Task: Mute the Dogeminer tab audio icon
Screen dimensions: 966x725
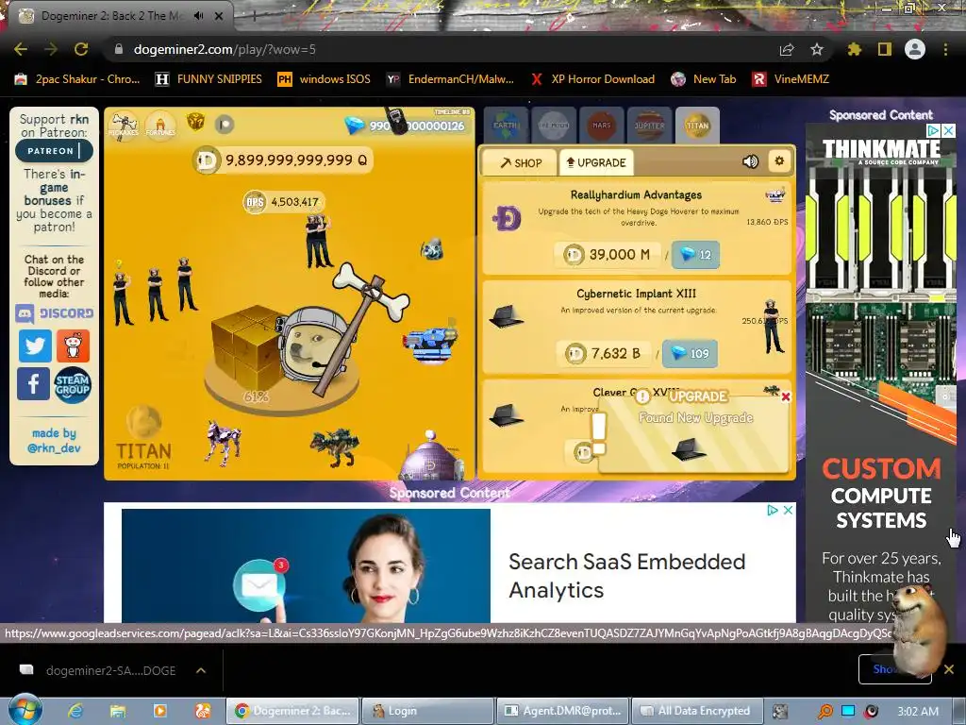Action: click(198, 16)
